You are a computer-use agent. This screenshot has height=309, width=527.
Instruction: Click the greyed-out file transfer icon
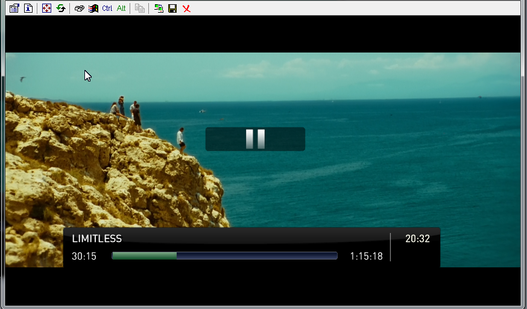(140, 8)
